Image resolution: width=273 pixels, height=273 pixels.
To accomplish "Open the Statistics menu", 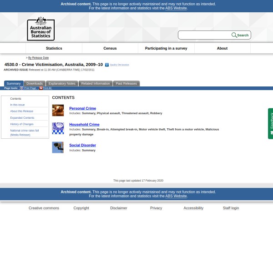I will [x=54, y=48].
